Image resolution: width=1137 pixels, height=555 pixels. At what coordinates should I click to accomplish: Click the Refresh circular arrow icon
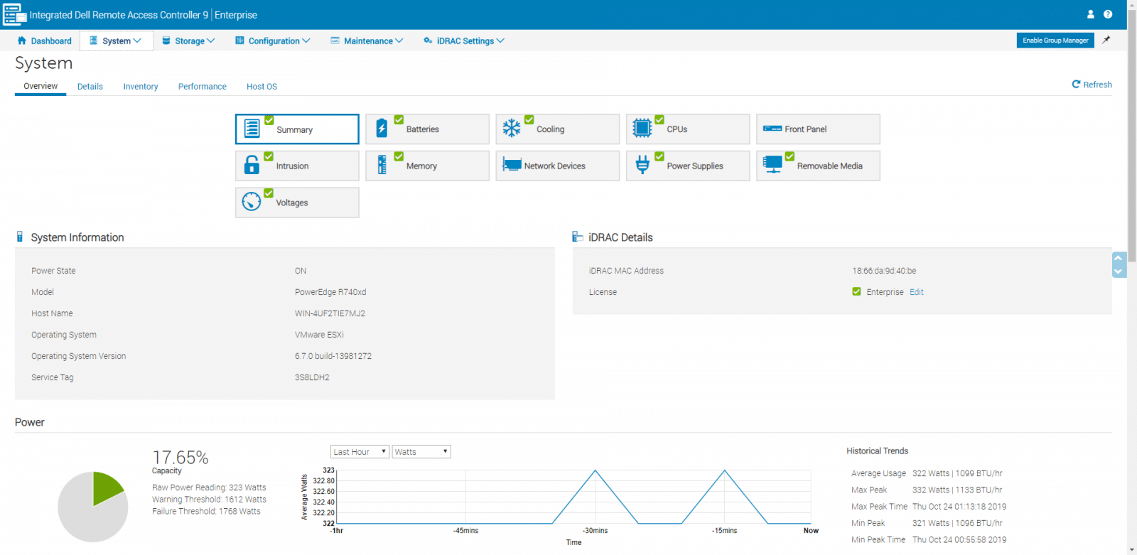click(1076, 84)
